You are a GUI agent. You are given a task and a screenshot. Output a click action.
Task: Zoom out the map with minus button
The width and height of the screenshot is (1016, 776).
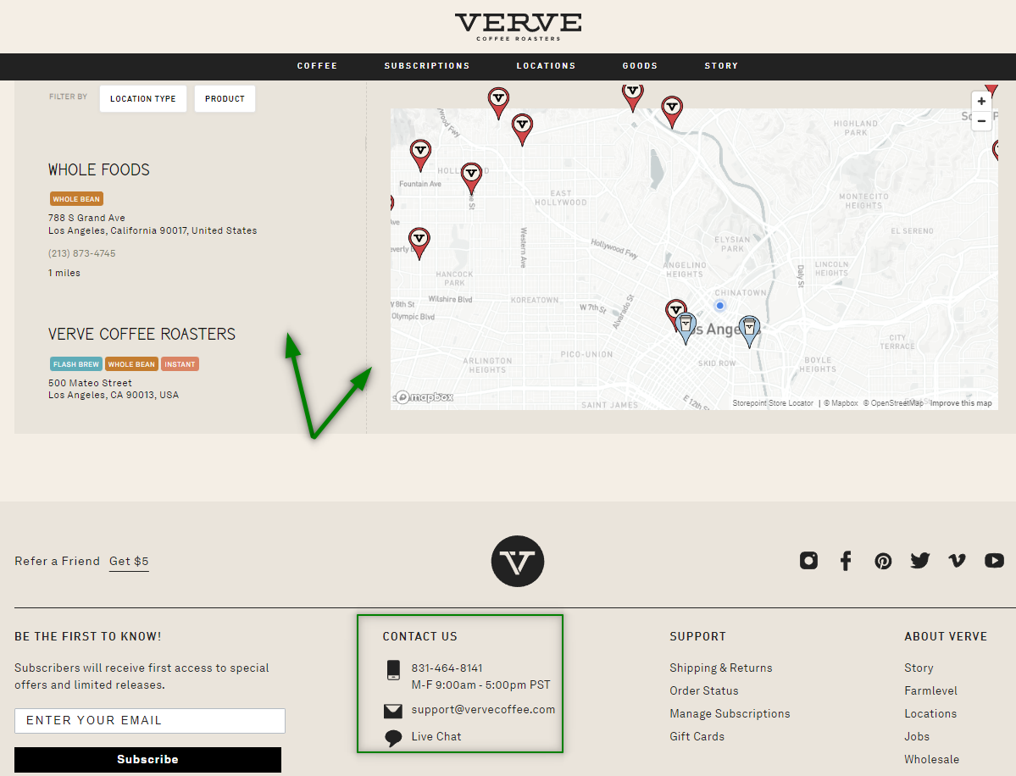981,121
